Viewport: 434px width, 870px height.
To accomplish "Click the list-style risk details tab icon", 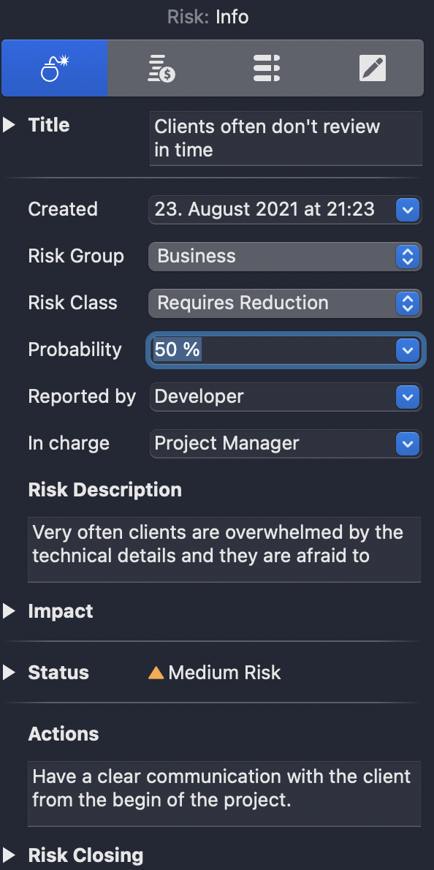I will point(266,67).
